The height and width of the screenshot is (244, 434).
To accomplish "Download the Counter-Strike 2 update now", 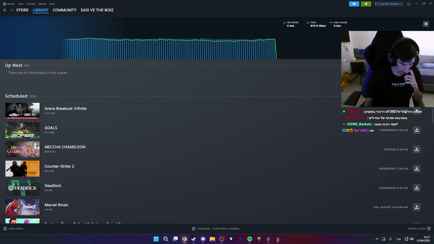I will pyautogui.click(x=417, y=169).
